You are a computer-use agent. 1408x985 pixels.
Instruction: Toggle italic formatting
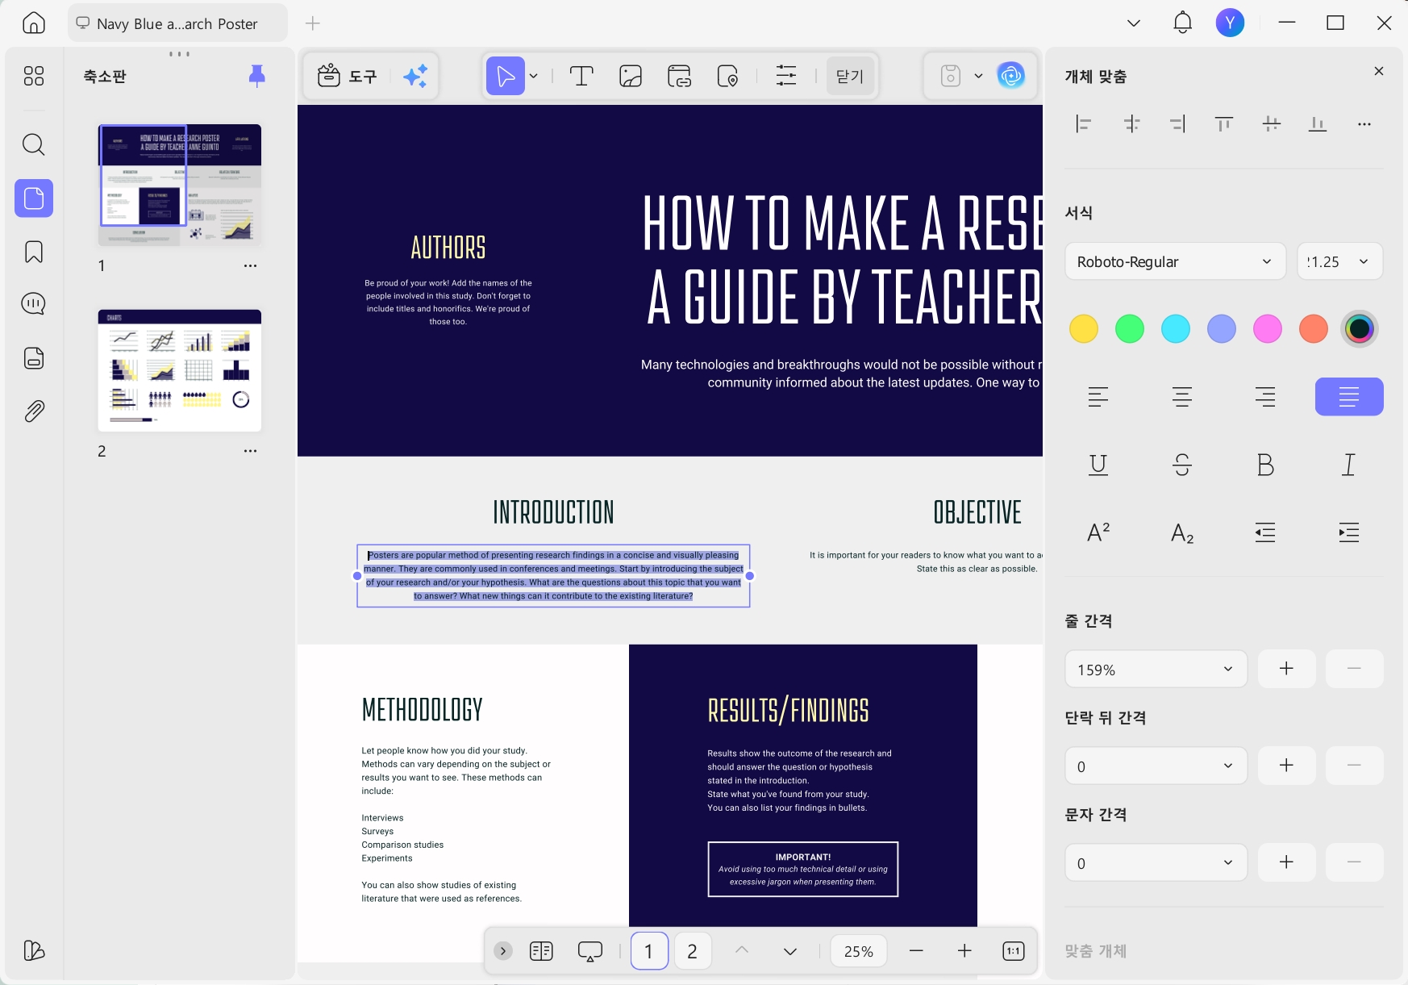[1349, 465]
